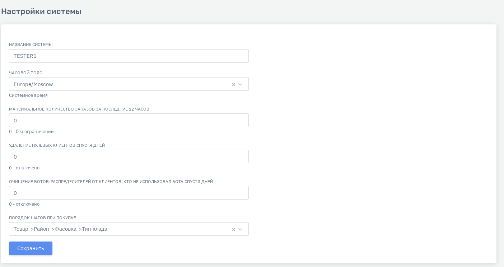Click the Системное время hint text
Image resolution: width=504 pixels, height=267 pixels.
click(x=28, y=95)
